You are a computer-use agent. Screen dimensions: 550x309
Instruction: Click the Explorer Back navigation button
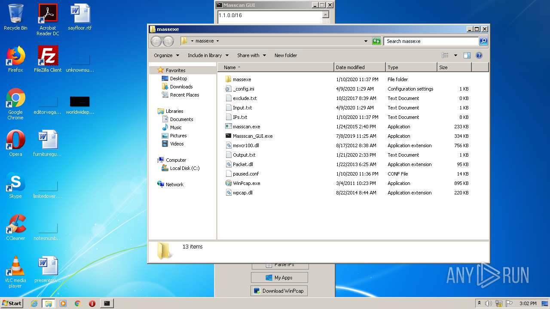(x=156, y=41)
